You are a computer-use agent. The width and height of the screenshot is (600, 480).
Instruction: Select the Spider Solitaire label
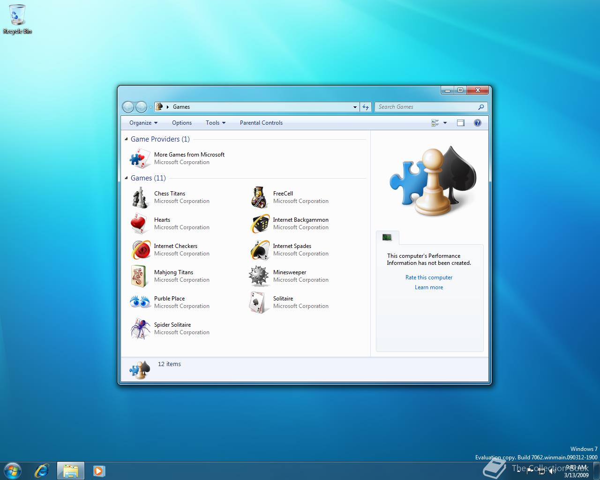pos(172,325)
